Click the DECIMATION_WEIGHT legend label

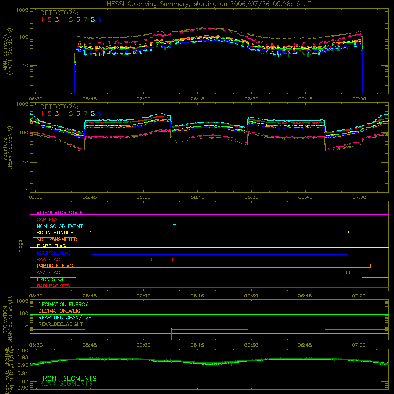point(63,311)
